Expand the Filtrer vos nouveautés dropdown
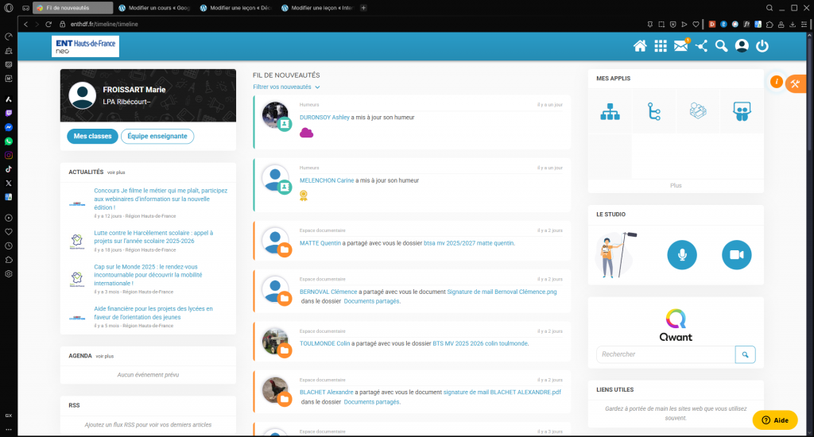814x437 pixels. 286,87
